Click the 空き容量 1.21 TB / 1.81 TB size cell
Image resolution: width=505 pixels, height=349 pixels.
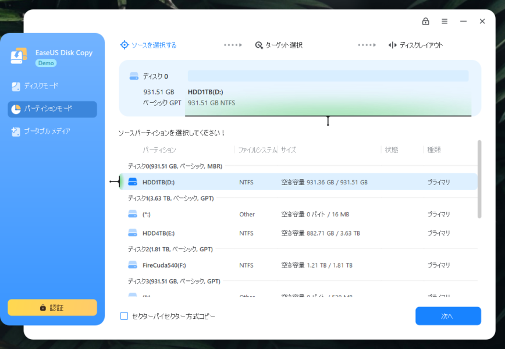(316, 265)
